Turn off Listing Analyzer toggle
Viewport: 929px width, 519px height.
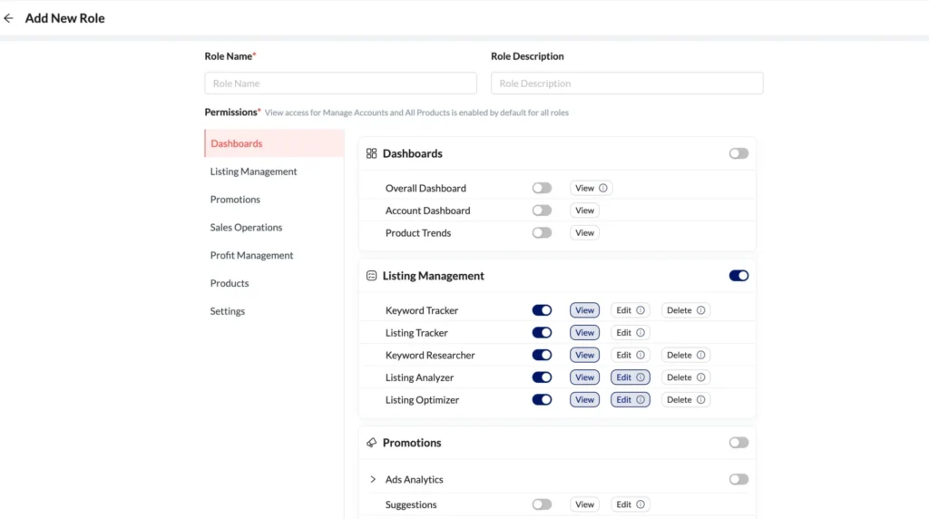point(542,377)
